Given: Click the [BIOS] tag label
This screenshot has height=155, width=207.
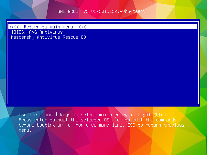Looking at the screenshot, I should (19, 32).
